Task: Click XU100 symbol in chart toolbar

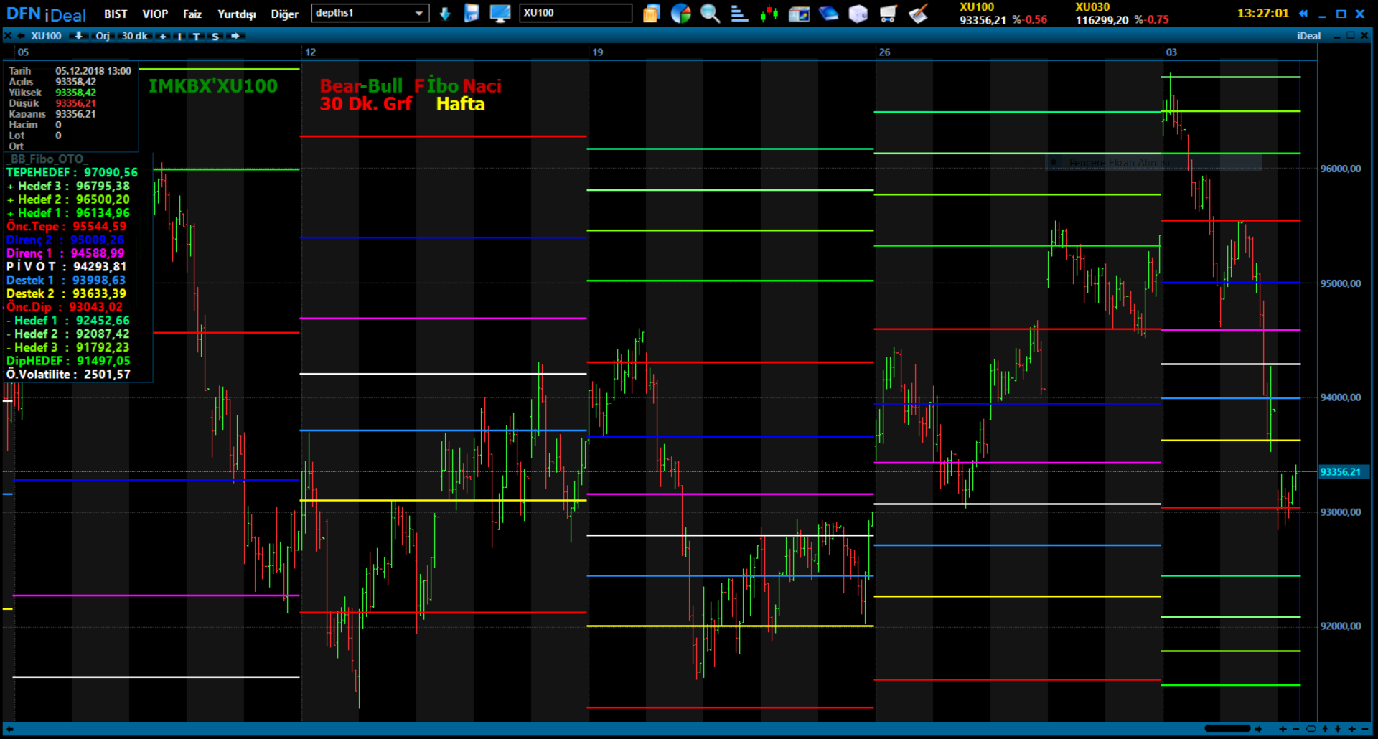Action: pos(47,36)
